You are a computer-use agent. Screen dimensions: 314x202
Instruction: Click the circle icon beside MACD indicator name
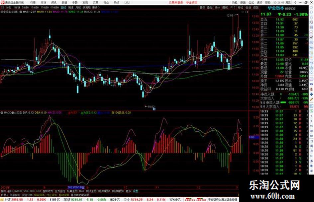tap(2, 113)
